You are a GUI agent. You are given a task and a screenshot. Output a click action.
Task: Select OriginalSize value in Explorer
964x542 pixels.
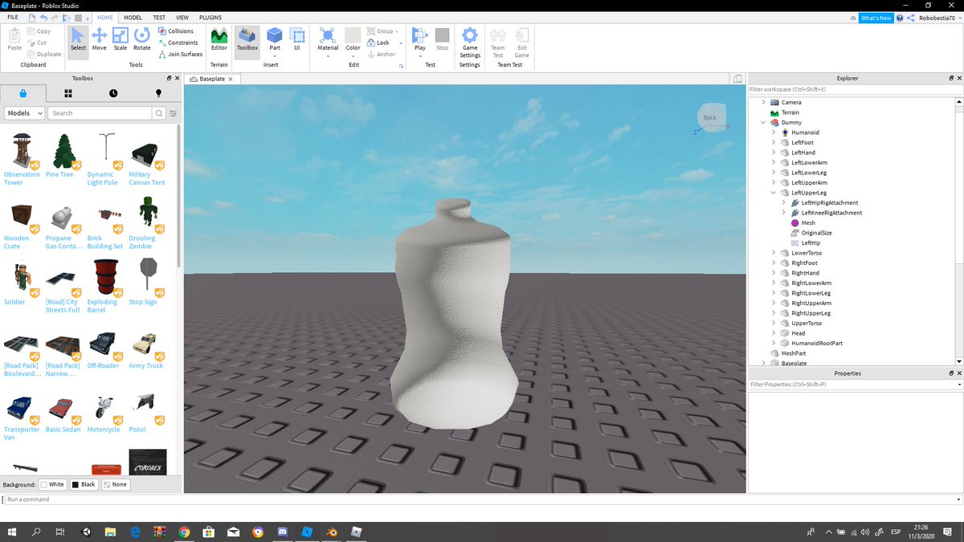pyautogui.click(x=816, y=233)
